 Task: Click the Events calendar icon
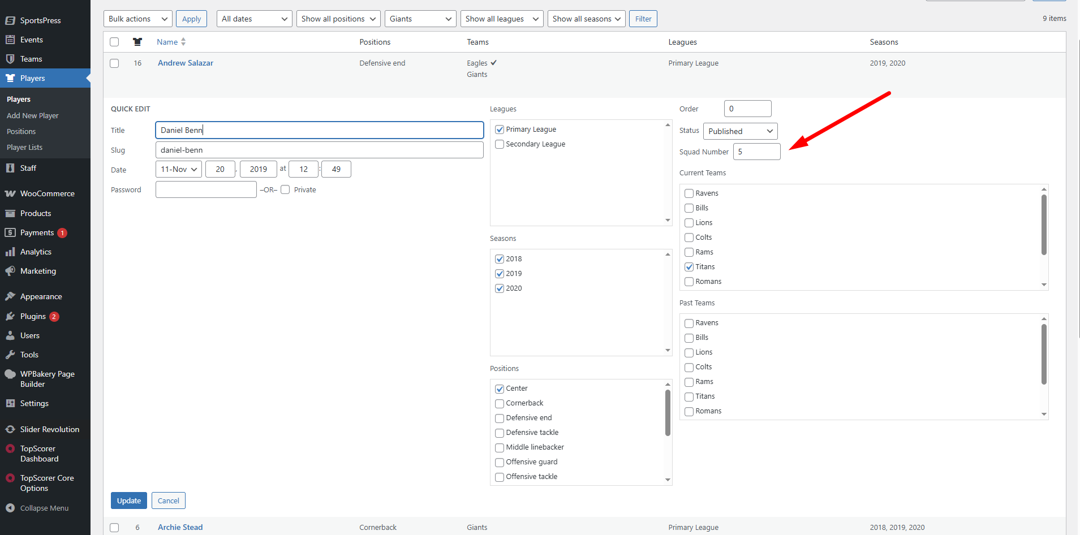(x=10, y=40)
